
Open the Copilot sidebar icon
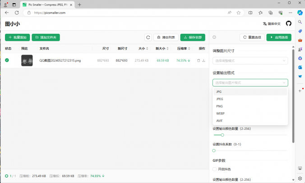300,13
